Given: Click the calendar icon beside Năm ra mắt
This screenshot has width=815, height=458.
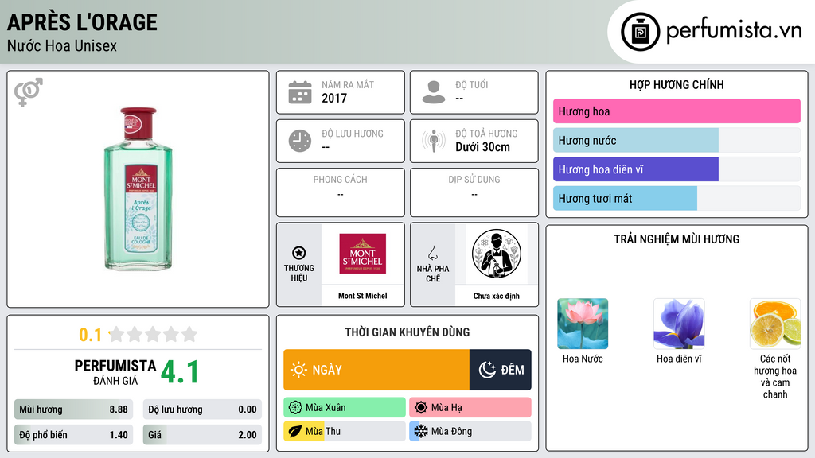Looking at the screenshot, I should coord(300,92).
